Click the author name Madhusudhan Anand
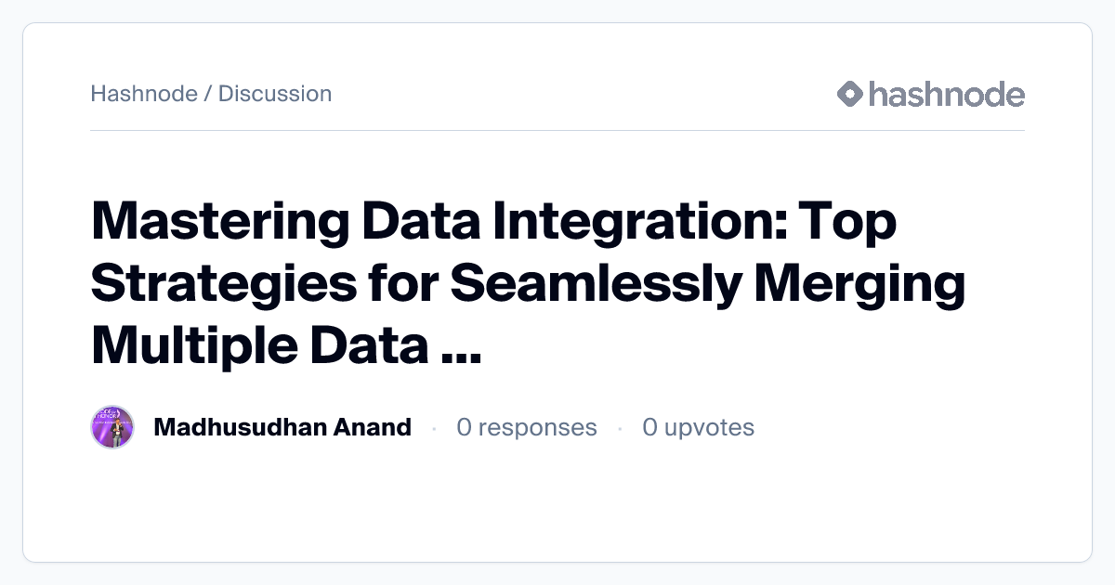 click(x=282, y=427)
